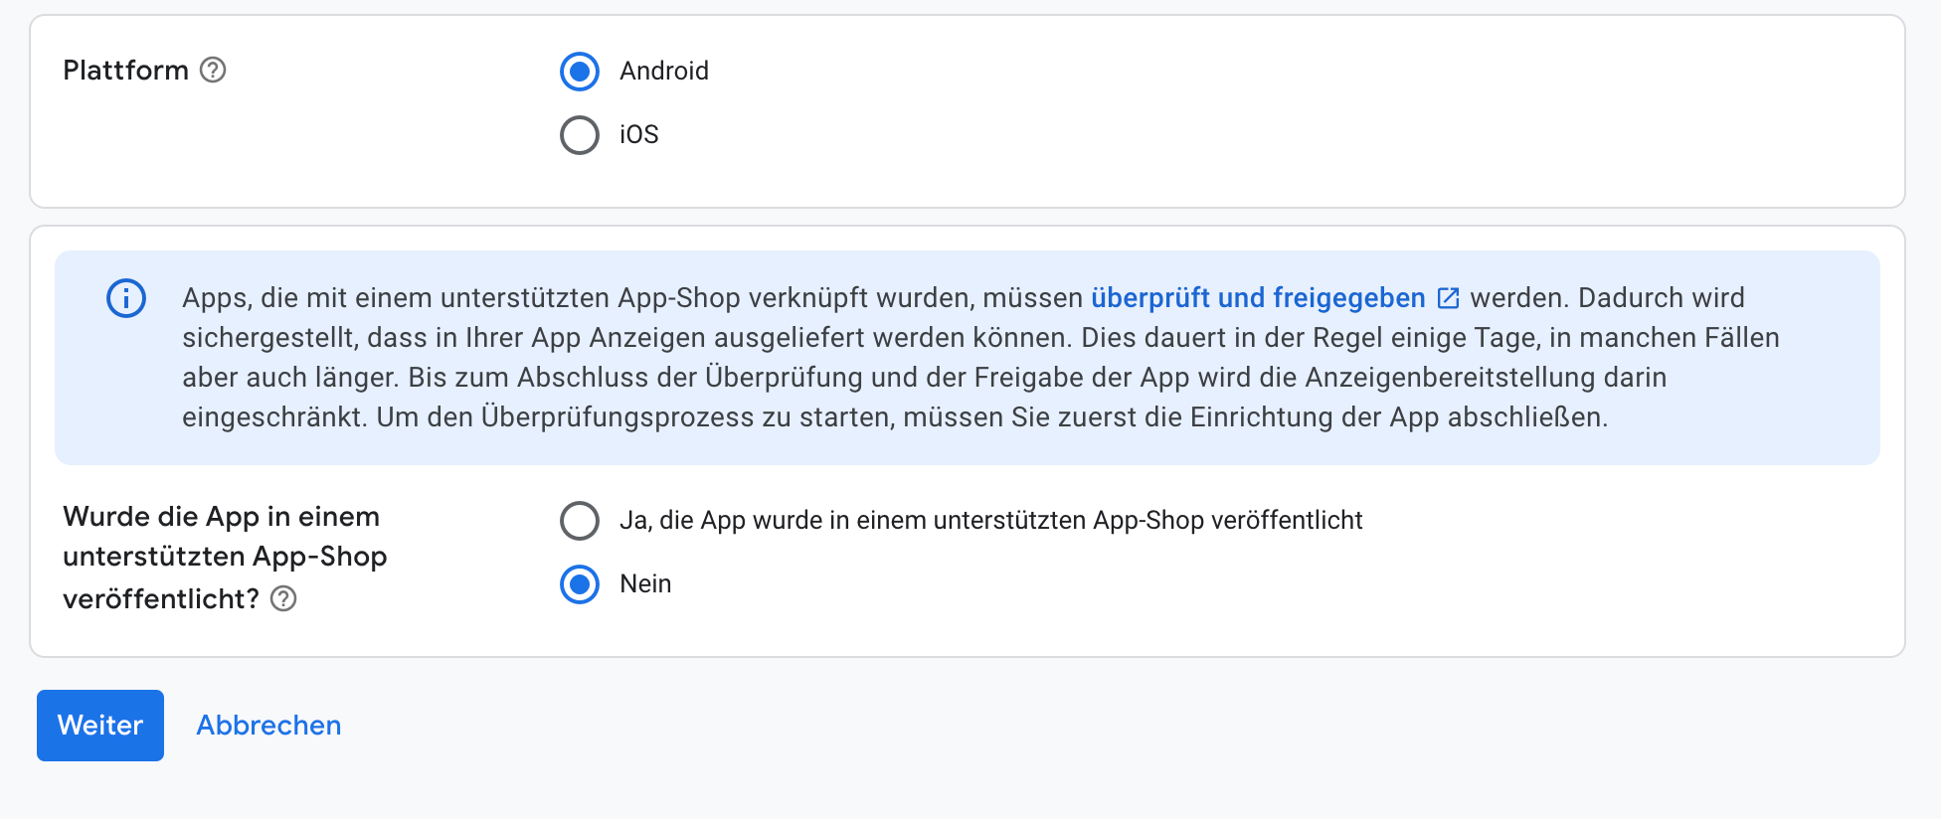The width and height of the screenshot is (1941, 819).
Task: Click the 'Wurde die App in einem' question text
Action: pos(225,557)
